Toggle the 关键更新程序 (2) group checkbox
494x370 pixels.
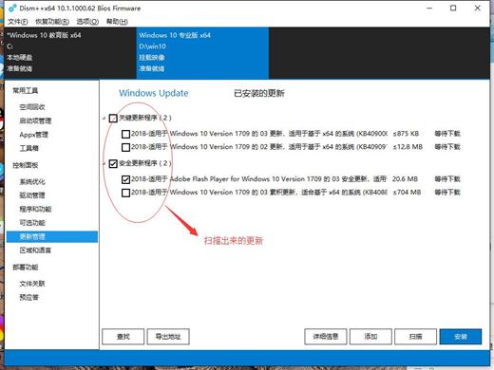tap(113, 119)
